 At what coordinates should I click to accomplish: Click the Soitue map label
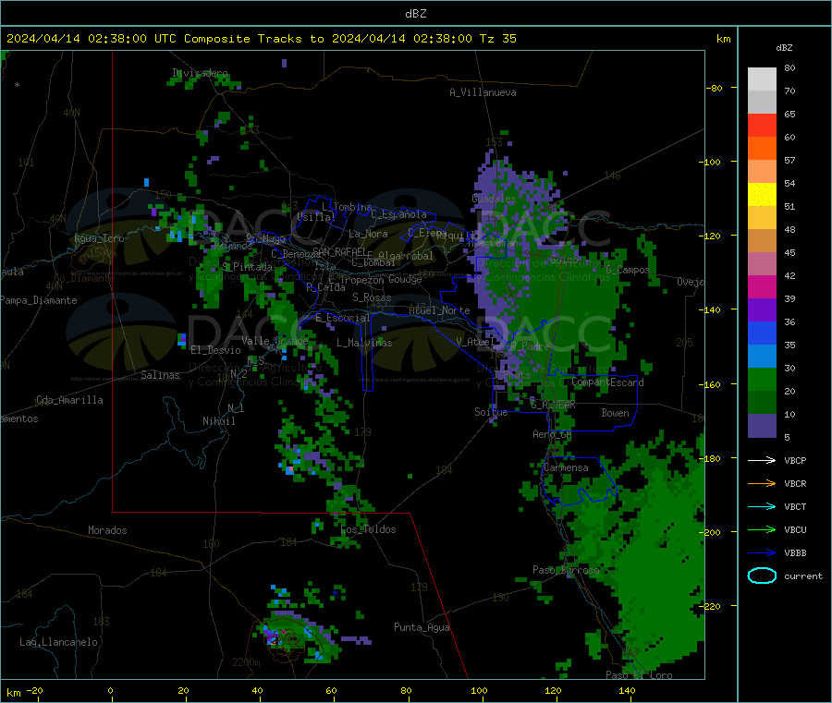point(491,411)
